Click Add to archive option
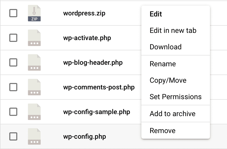The width and height of the screenshot is (227, 149). coord(172,114)
